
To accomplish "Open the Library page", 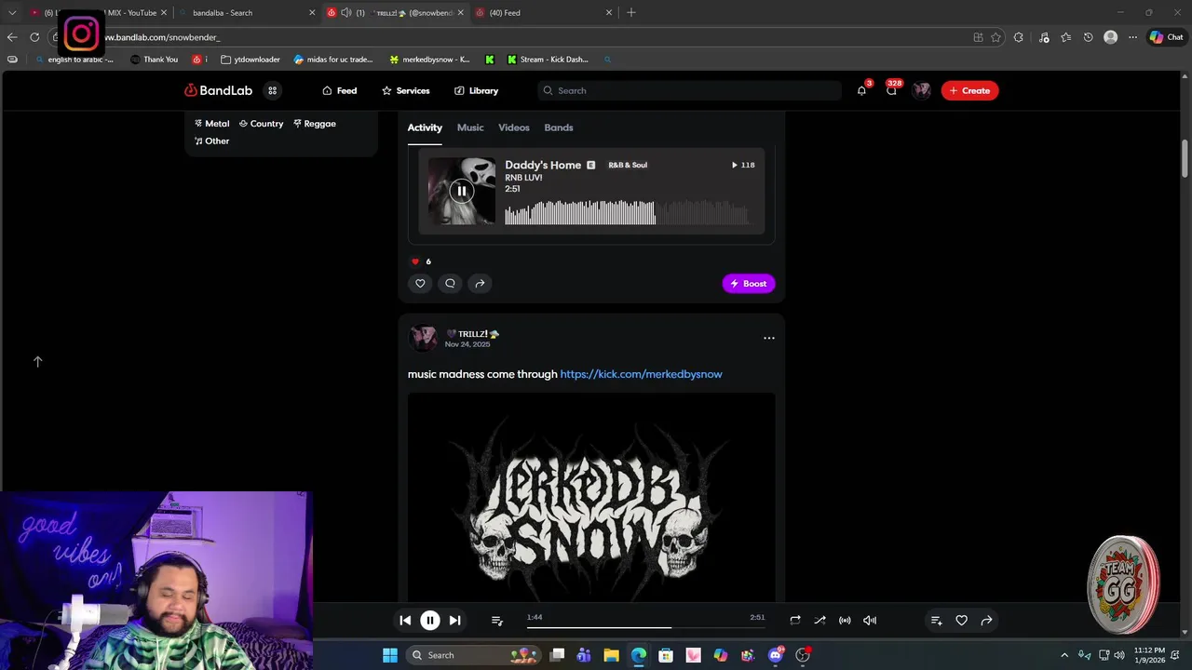I will [x=476, y=90].
